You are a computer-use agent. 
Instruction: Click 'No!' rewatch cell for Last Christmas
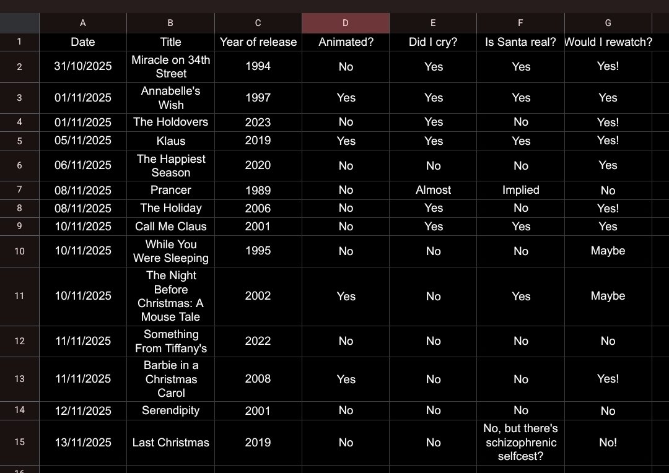[608, 442]
